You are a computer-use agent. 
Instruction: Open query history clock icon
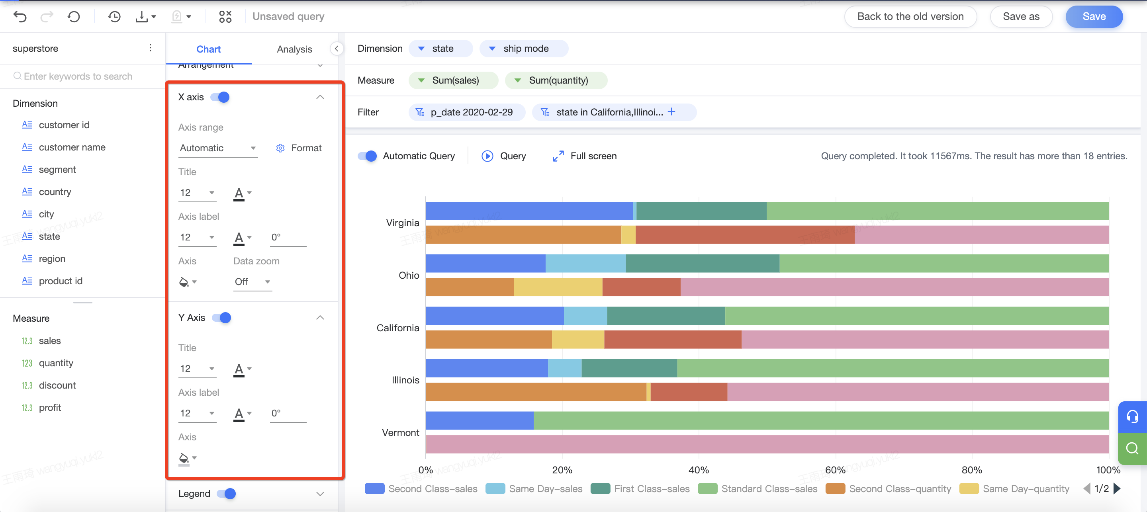(114, 17)
